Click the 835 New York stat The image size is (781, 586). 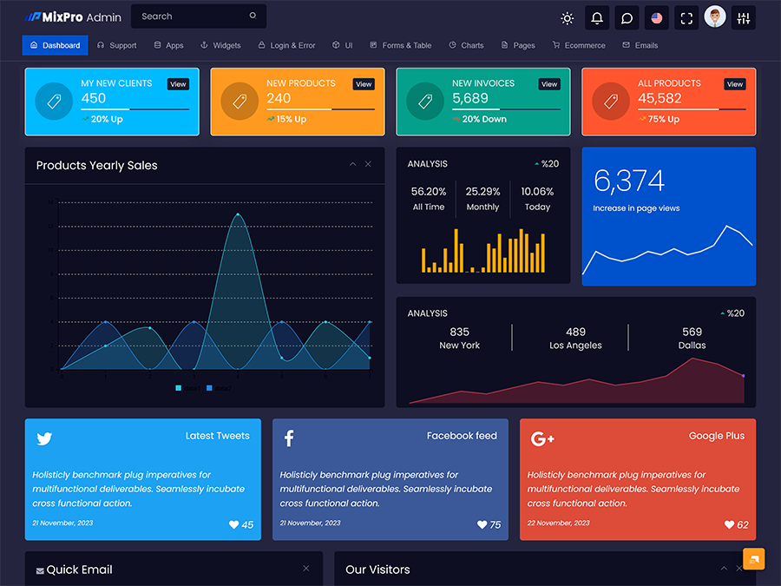tap(459, 339)
